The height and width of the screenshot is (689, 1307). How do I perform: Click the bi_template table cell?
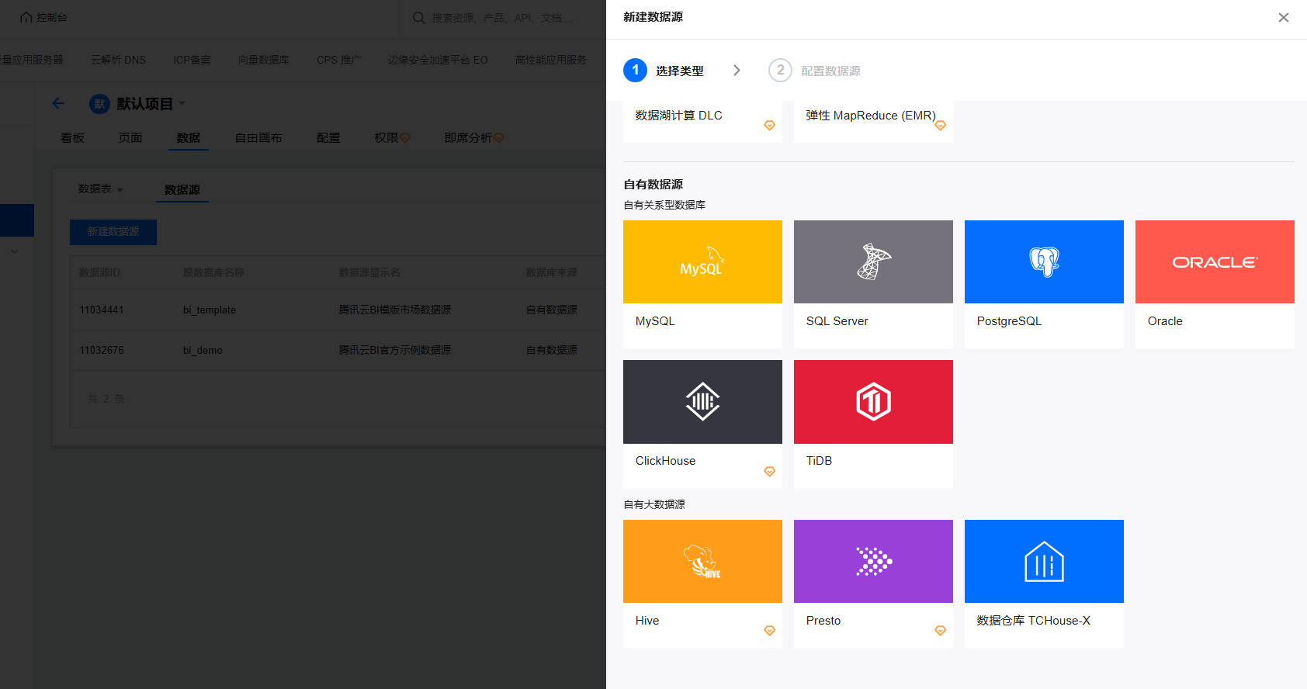tap(210, 310)
